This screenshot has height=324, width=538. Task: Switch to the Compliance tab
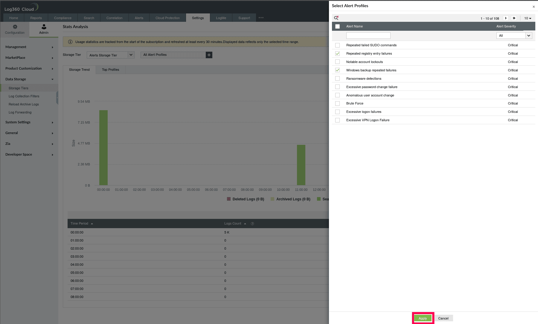pos(63,18)
